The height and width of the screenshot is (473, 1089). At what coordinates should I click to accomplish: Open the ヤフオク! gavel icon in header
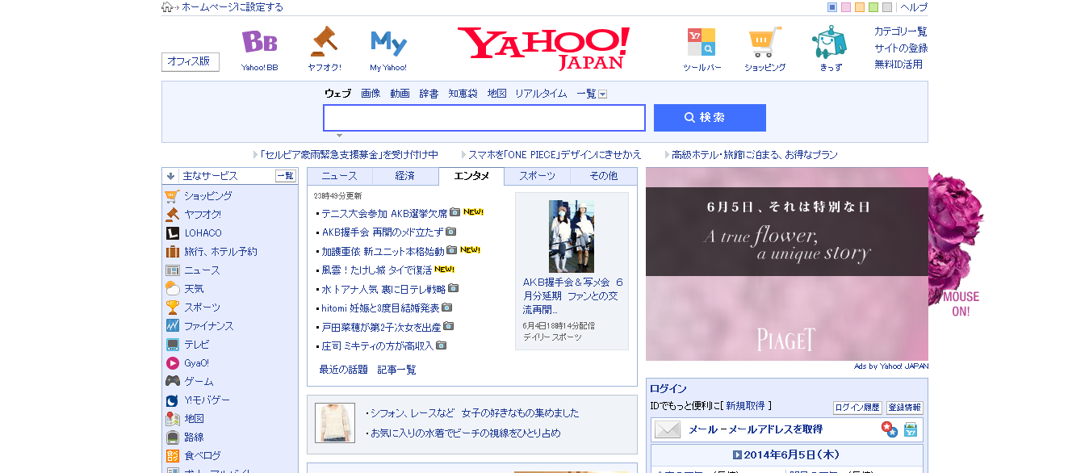tap(324, 41)
